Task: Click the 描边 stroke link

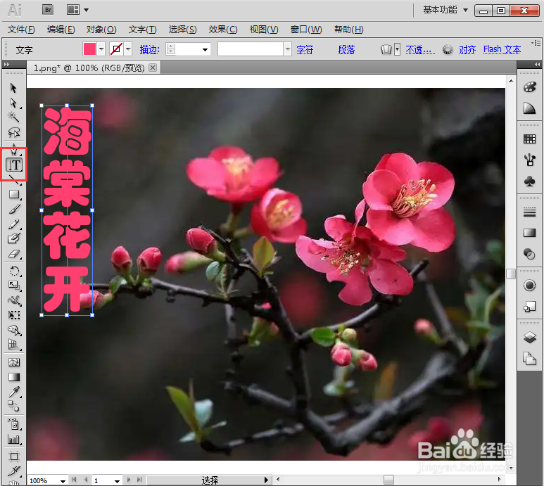Action: point(149,49)
